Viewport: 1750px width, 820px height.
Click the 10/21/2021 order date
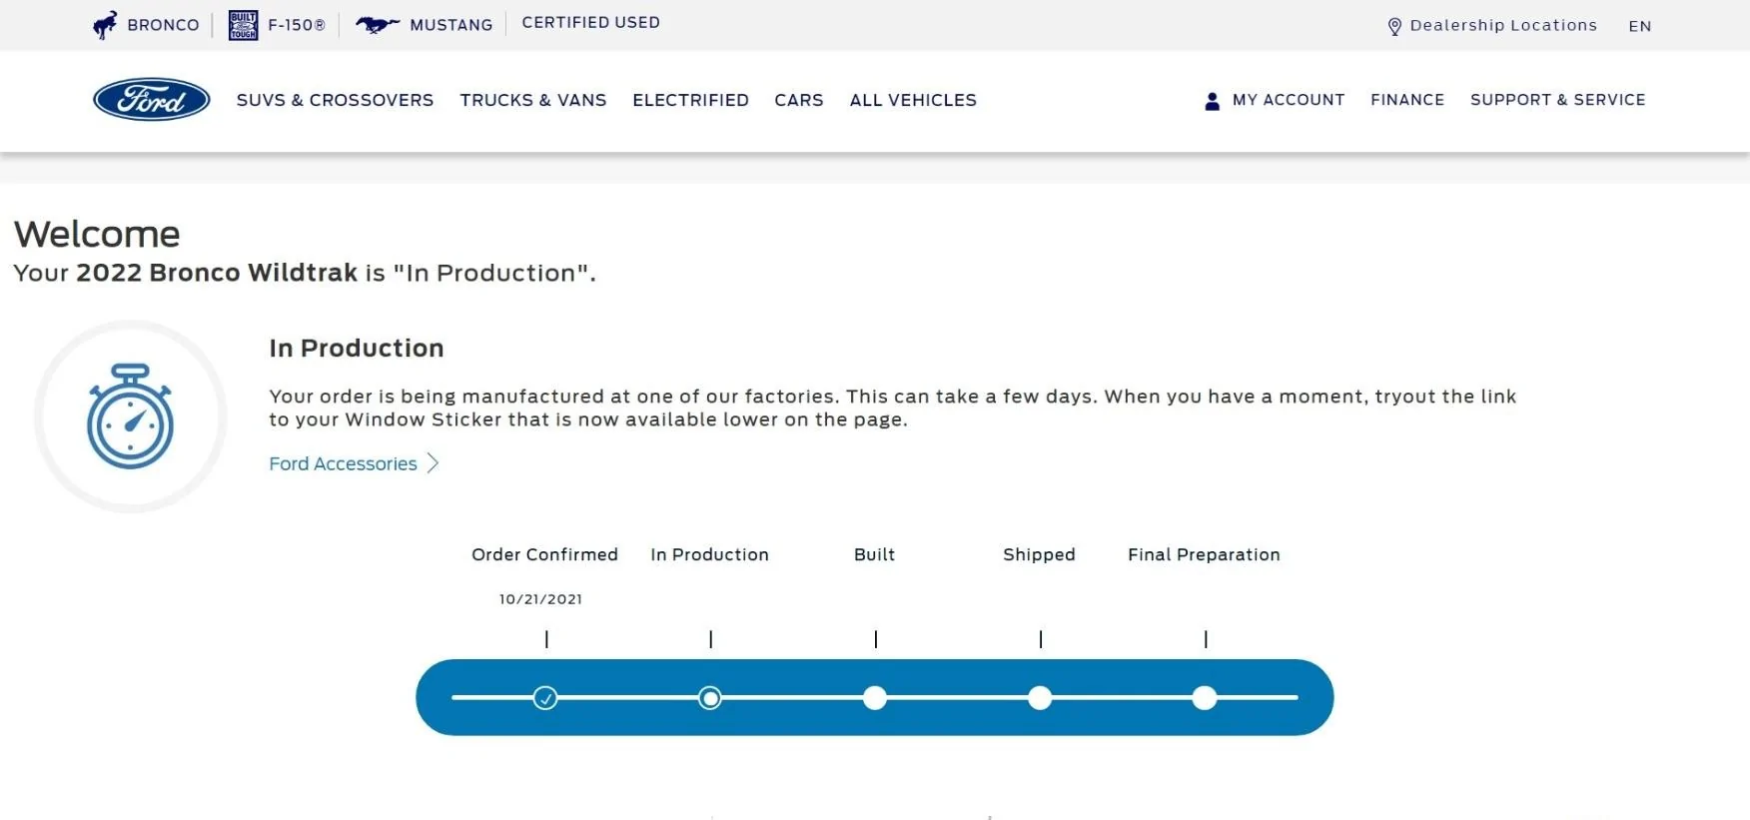(540, 599)
